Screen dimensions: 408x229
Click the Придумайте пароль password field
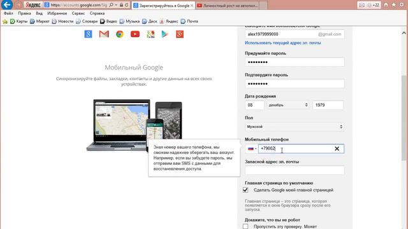295,62
